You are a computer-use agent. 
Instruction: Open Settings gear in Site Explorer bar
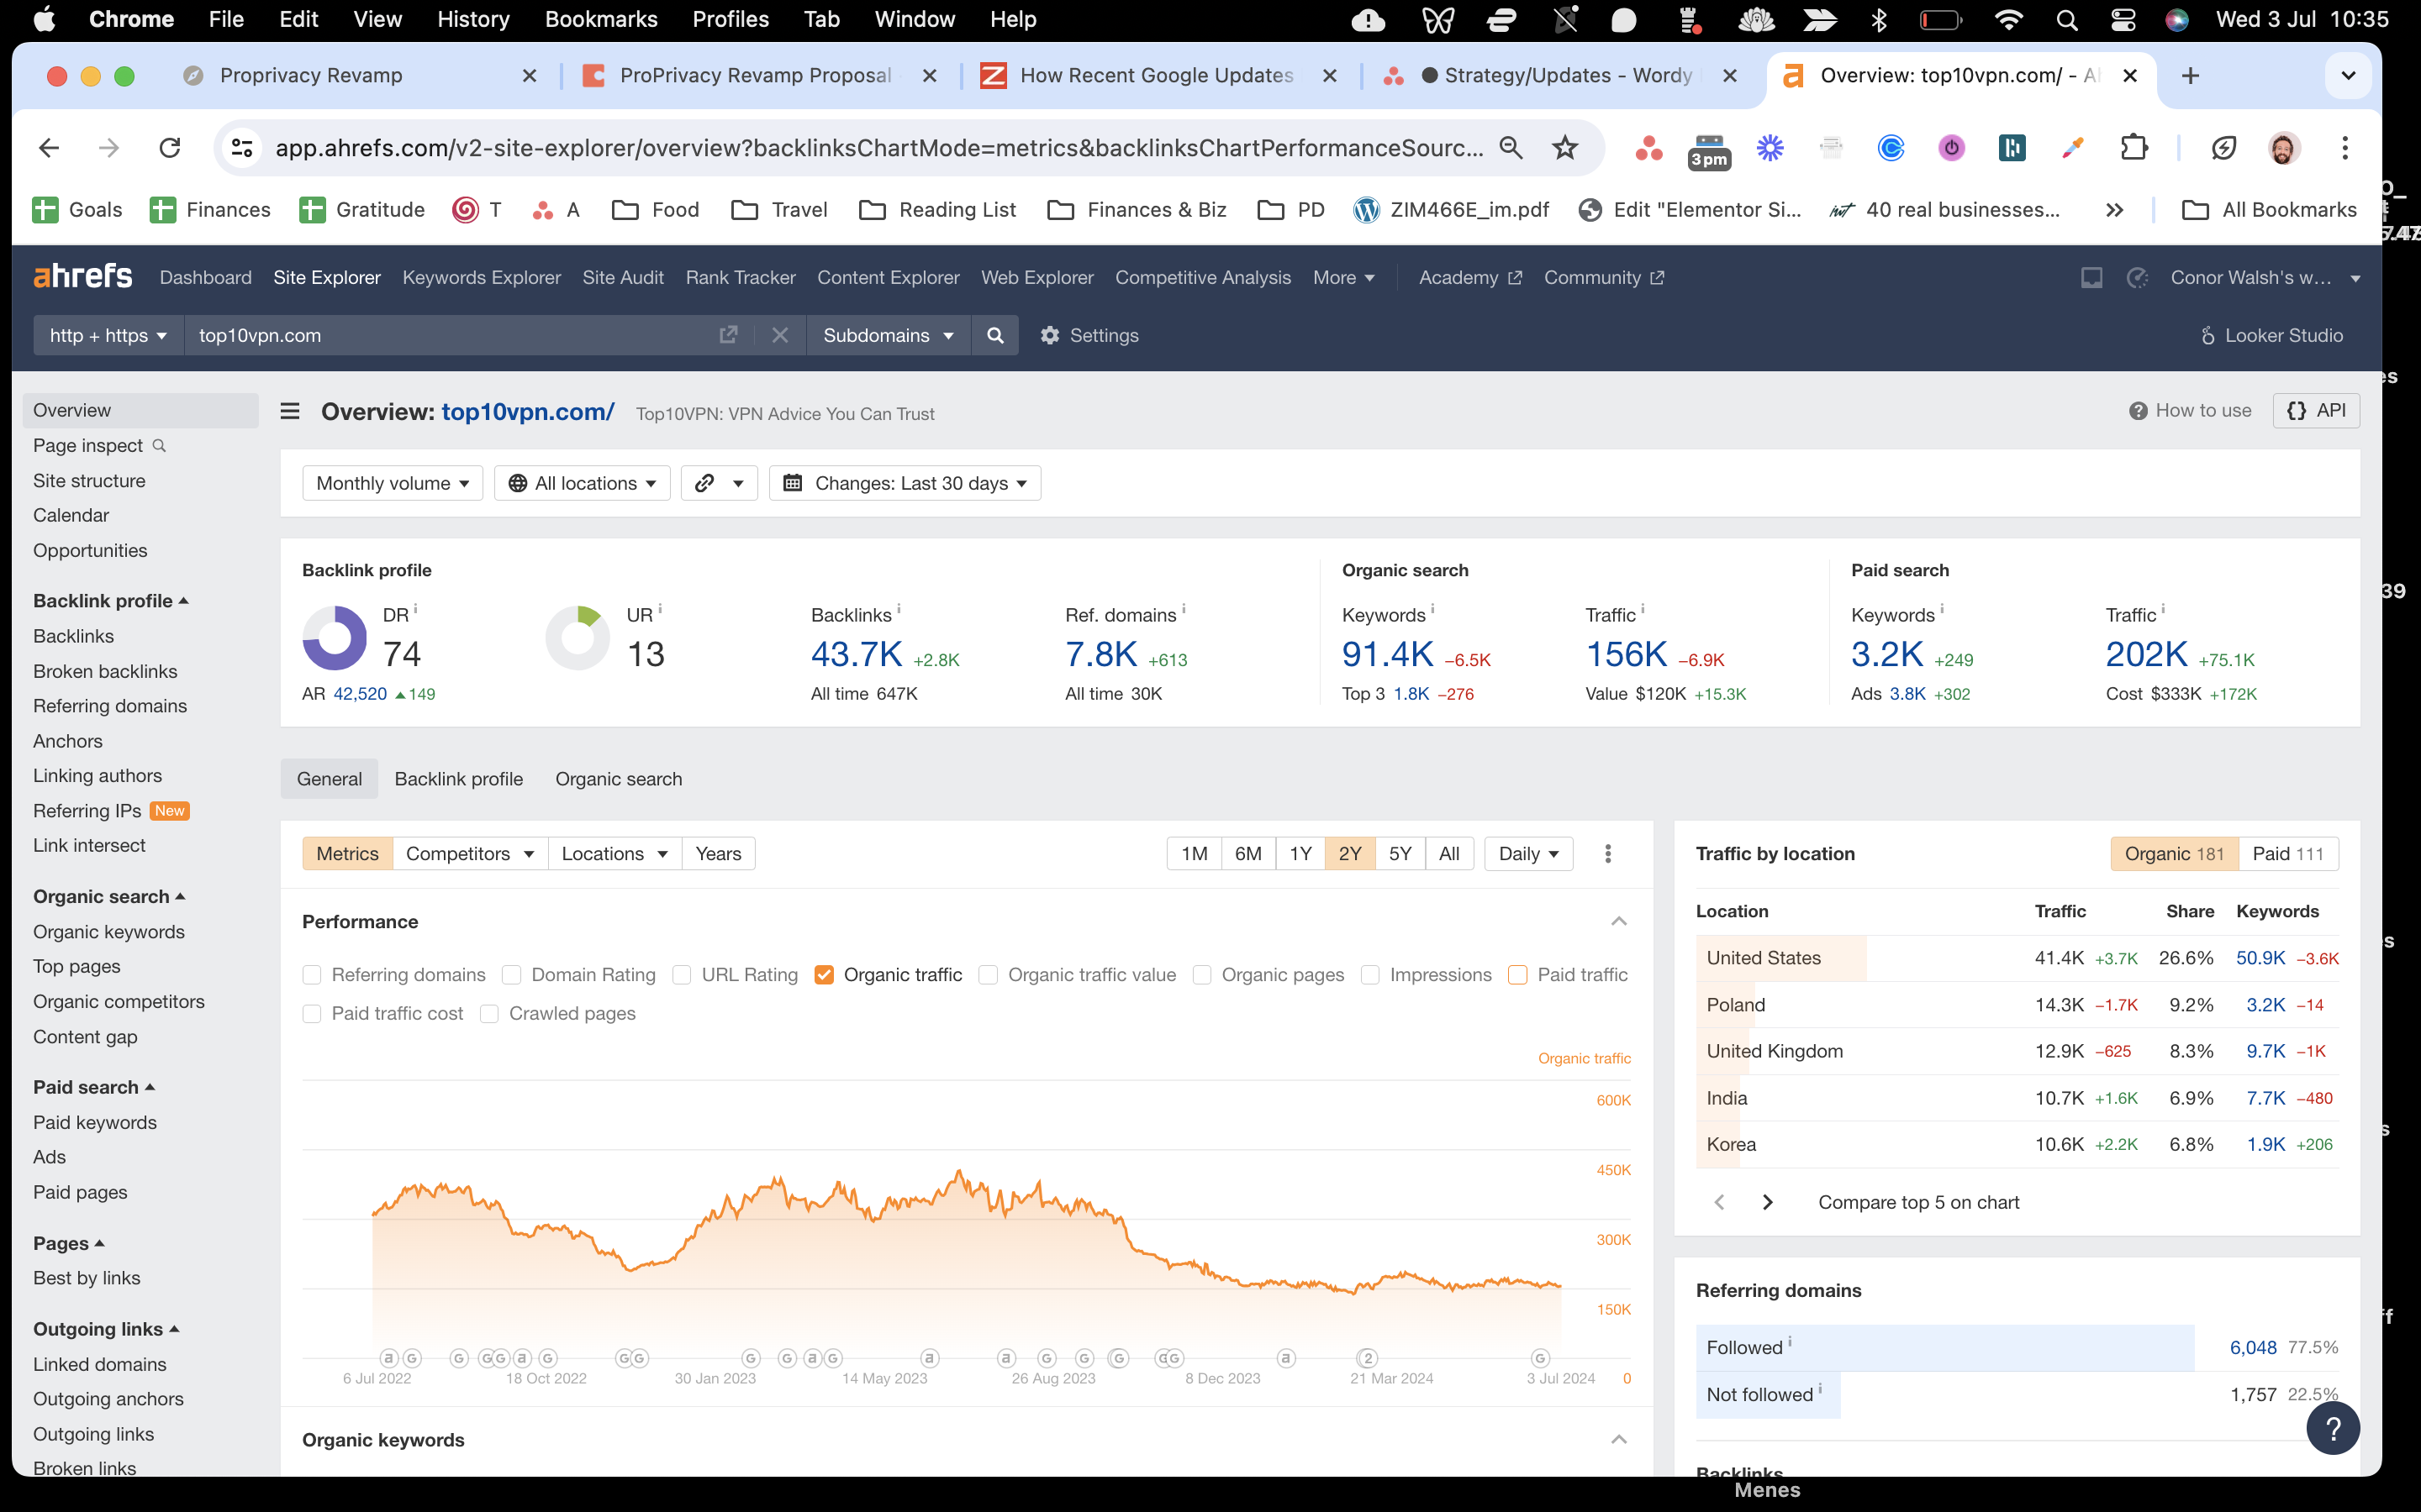1089,335
